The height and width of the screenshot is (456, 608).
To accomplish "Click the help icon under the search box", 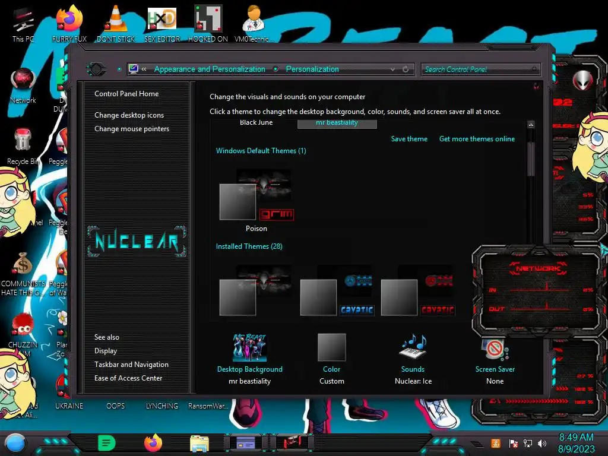I will 536,86.
